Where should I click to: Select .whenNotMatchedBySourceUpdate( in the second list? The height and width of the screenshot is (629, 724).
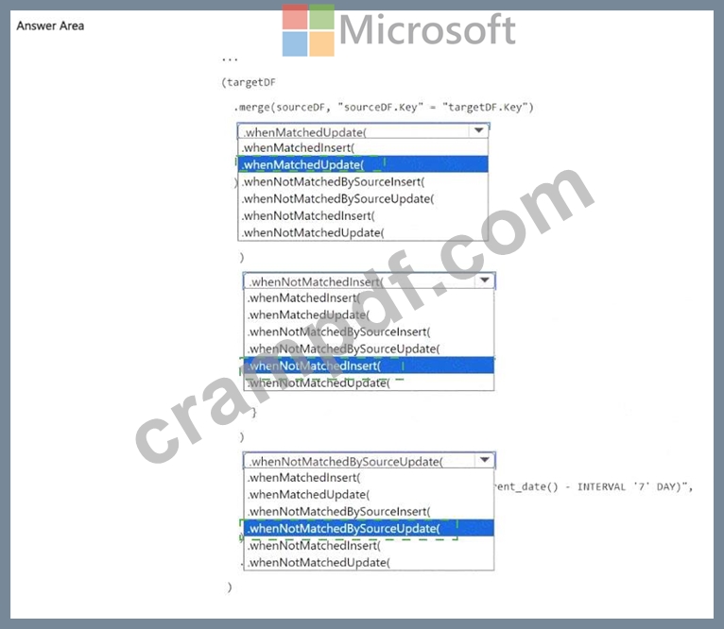tap(369, 348)
